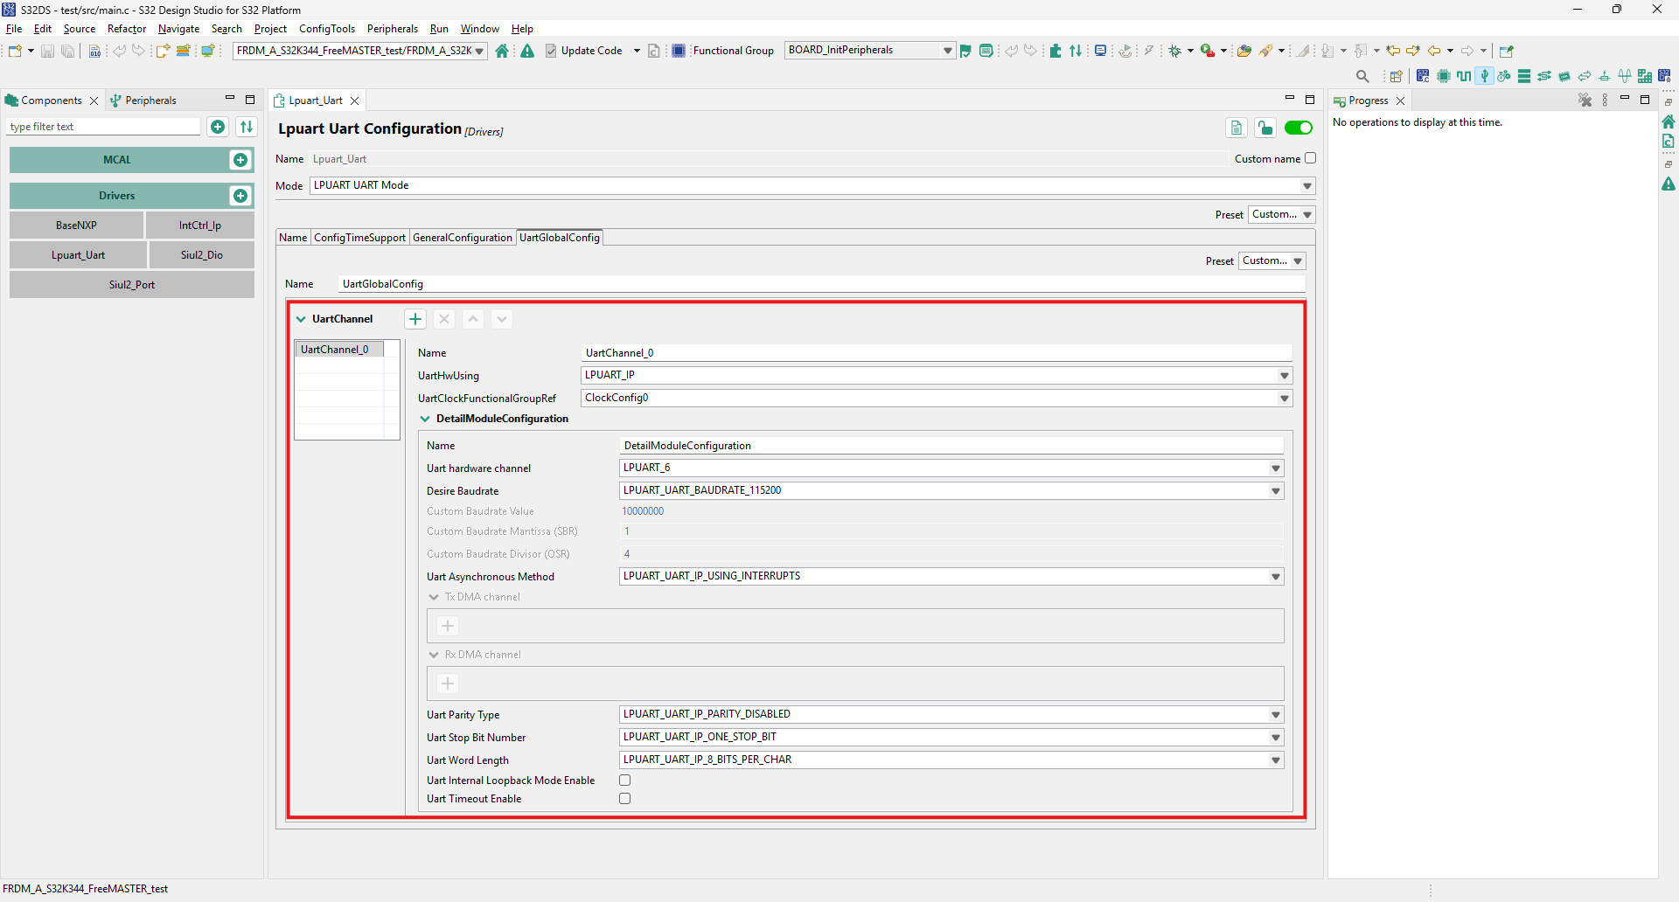This screenshot has width=1679, height=902.
Task: Click the green up-down arrows toolbar icon
Action: tap(1076, 51)
